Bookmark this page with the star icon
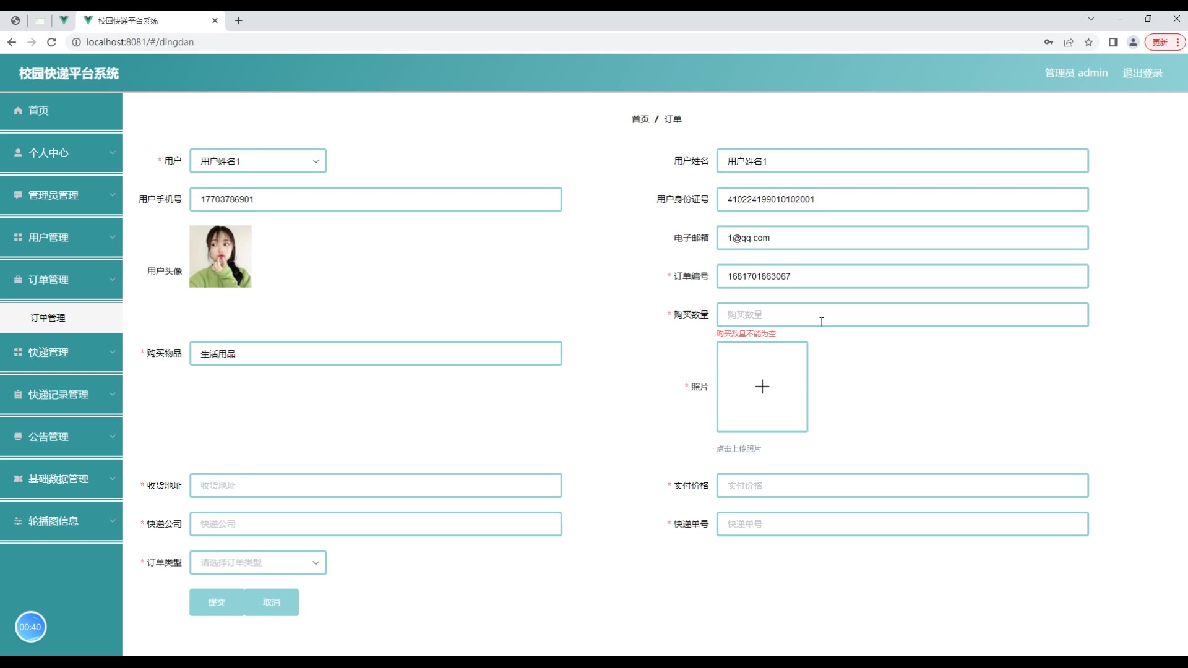1188x668 pixels. pos(1088,42)
